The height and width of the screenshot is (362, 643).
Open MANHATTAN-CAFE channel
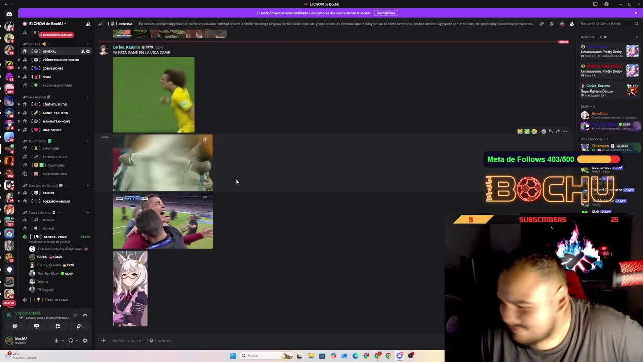click(x=55, y=121)
